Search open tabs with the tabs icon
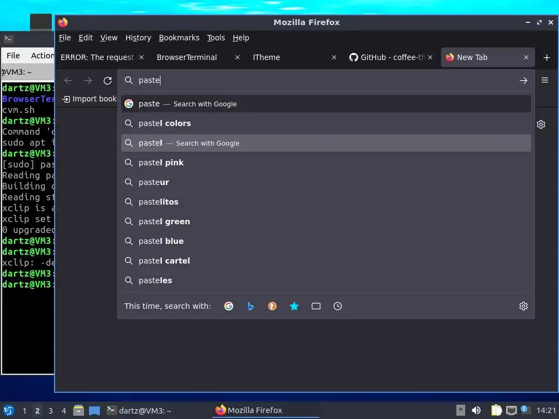 pyautogui.click(x=316, y=306)
